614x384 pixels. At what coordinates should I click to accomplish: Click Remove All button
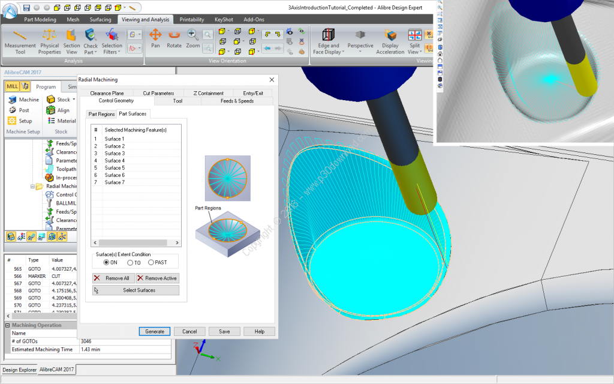click(113, 278)
